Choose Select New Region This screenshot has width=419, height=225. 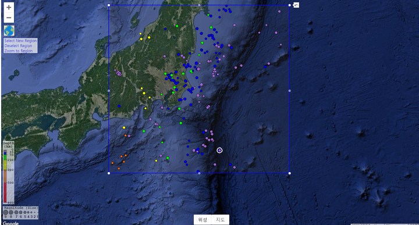tap(20, 41)
